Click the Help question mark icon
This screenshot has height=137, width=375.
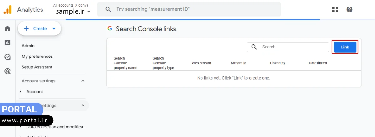pyautogui.click(x=349, y=10)
